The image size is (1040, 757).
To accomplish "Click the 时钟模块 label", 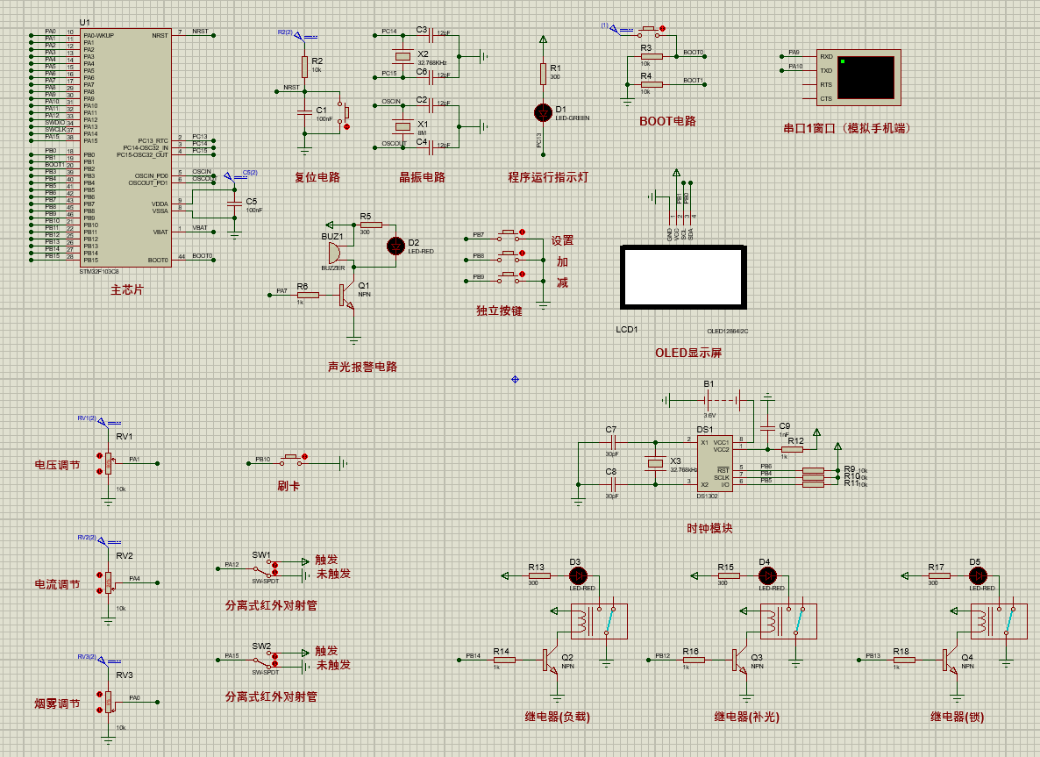I will (709, 528).
